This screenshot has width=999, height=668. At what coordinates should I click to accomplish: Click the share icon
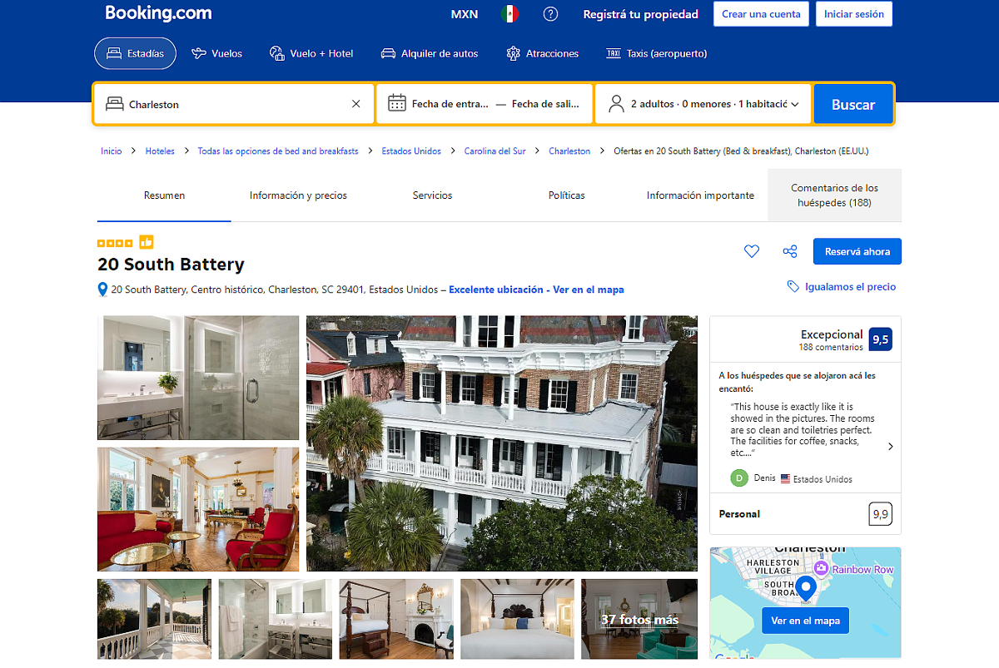coord(790,251)
